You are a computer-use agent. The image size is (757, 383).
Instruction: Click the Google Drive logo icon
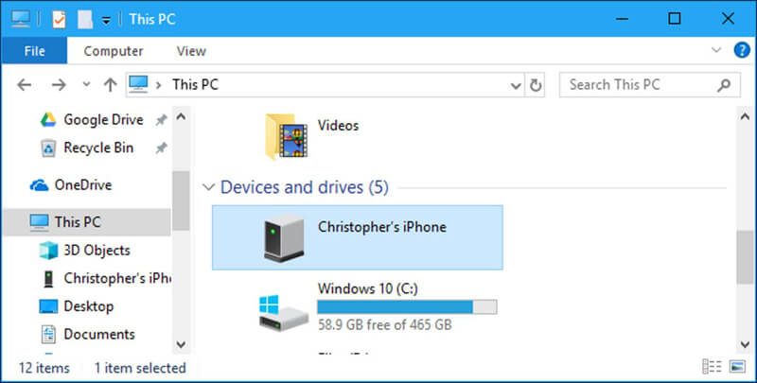click(x=48, y=119)
